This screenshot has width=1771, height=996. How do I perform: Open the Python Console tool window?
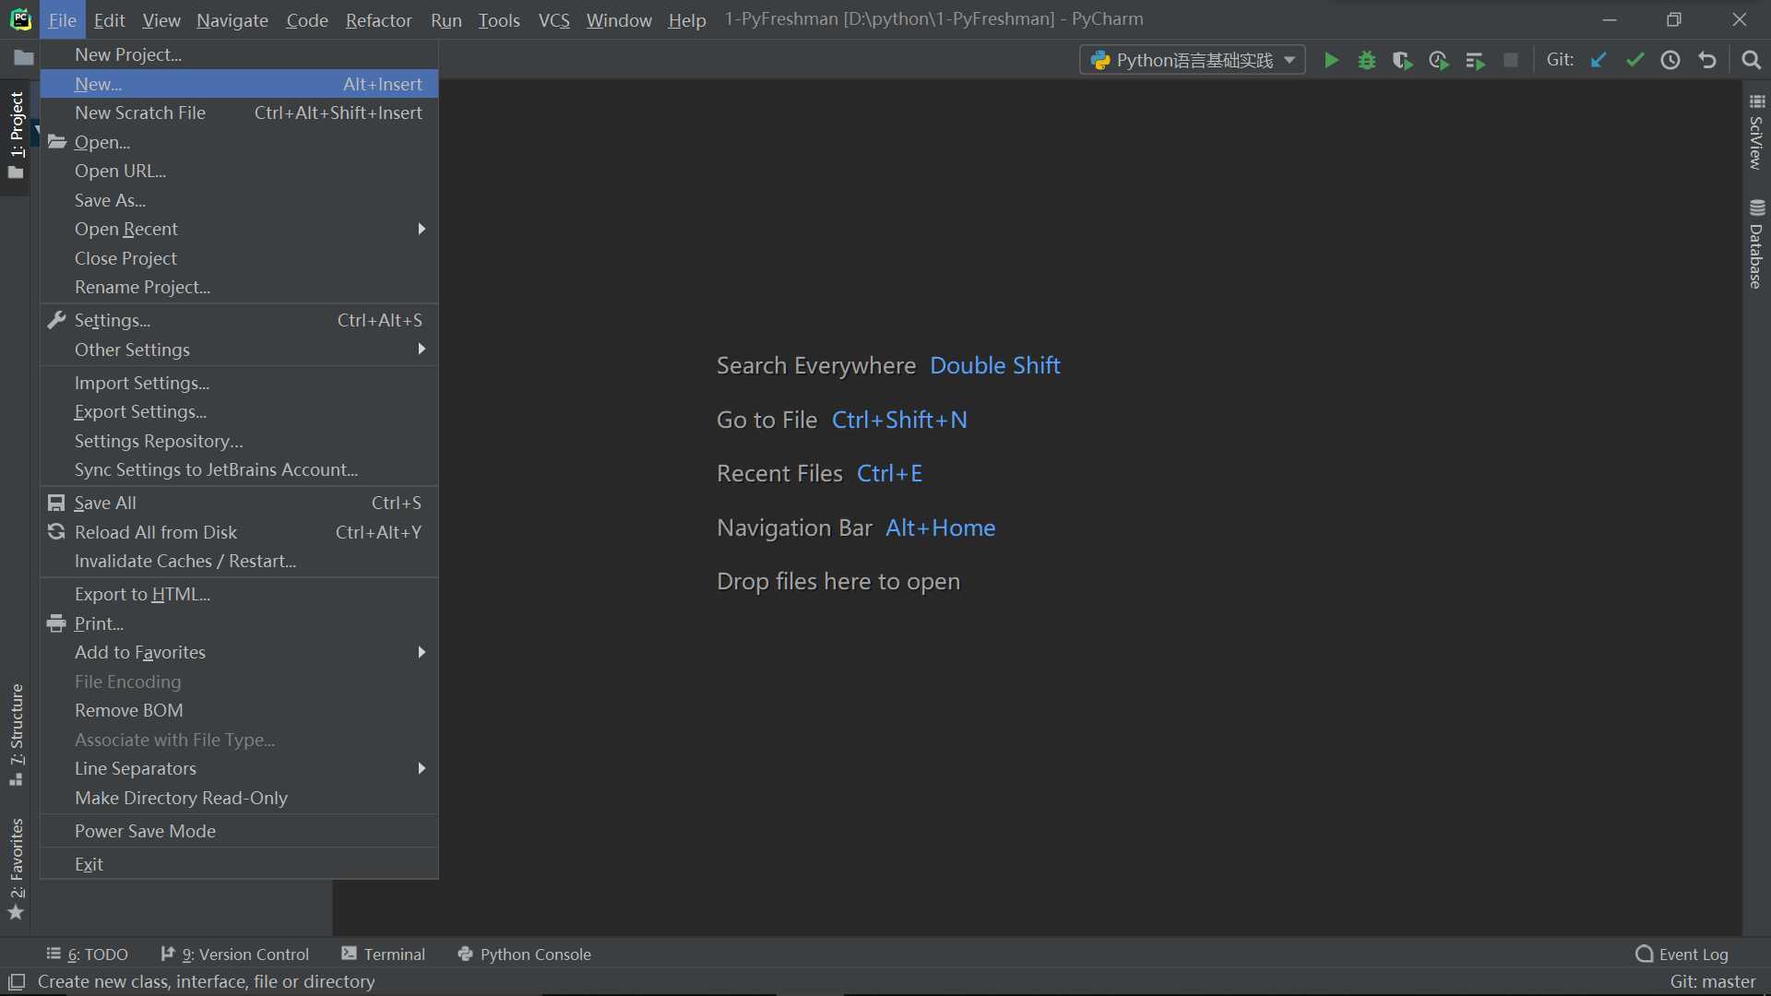pos(525,954)
